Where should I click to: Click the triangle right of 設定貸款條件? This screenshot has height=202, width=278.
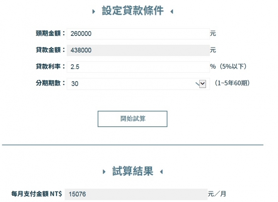coord(171,12)
